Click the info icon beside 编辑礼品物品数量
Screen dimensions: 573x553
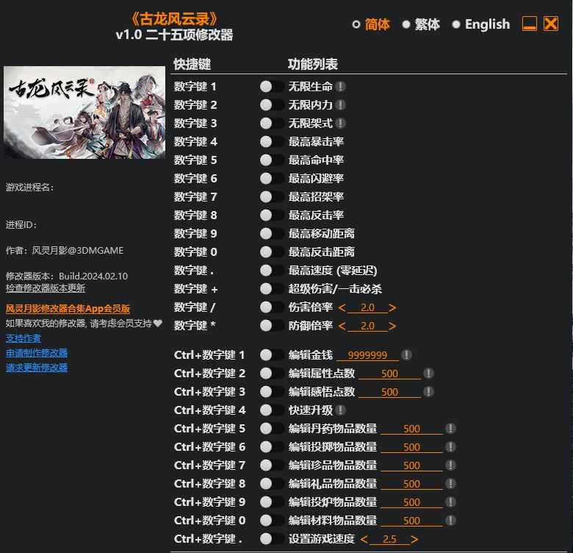[x=450, y=484]
